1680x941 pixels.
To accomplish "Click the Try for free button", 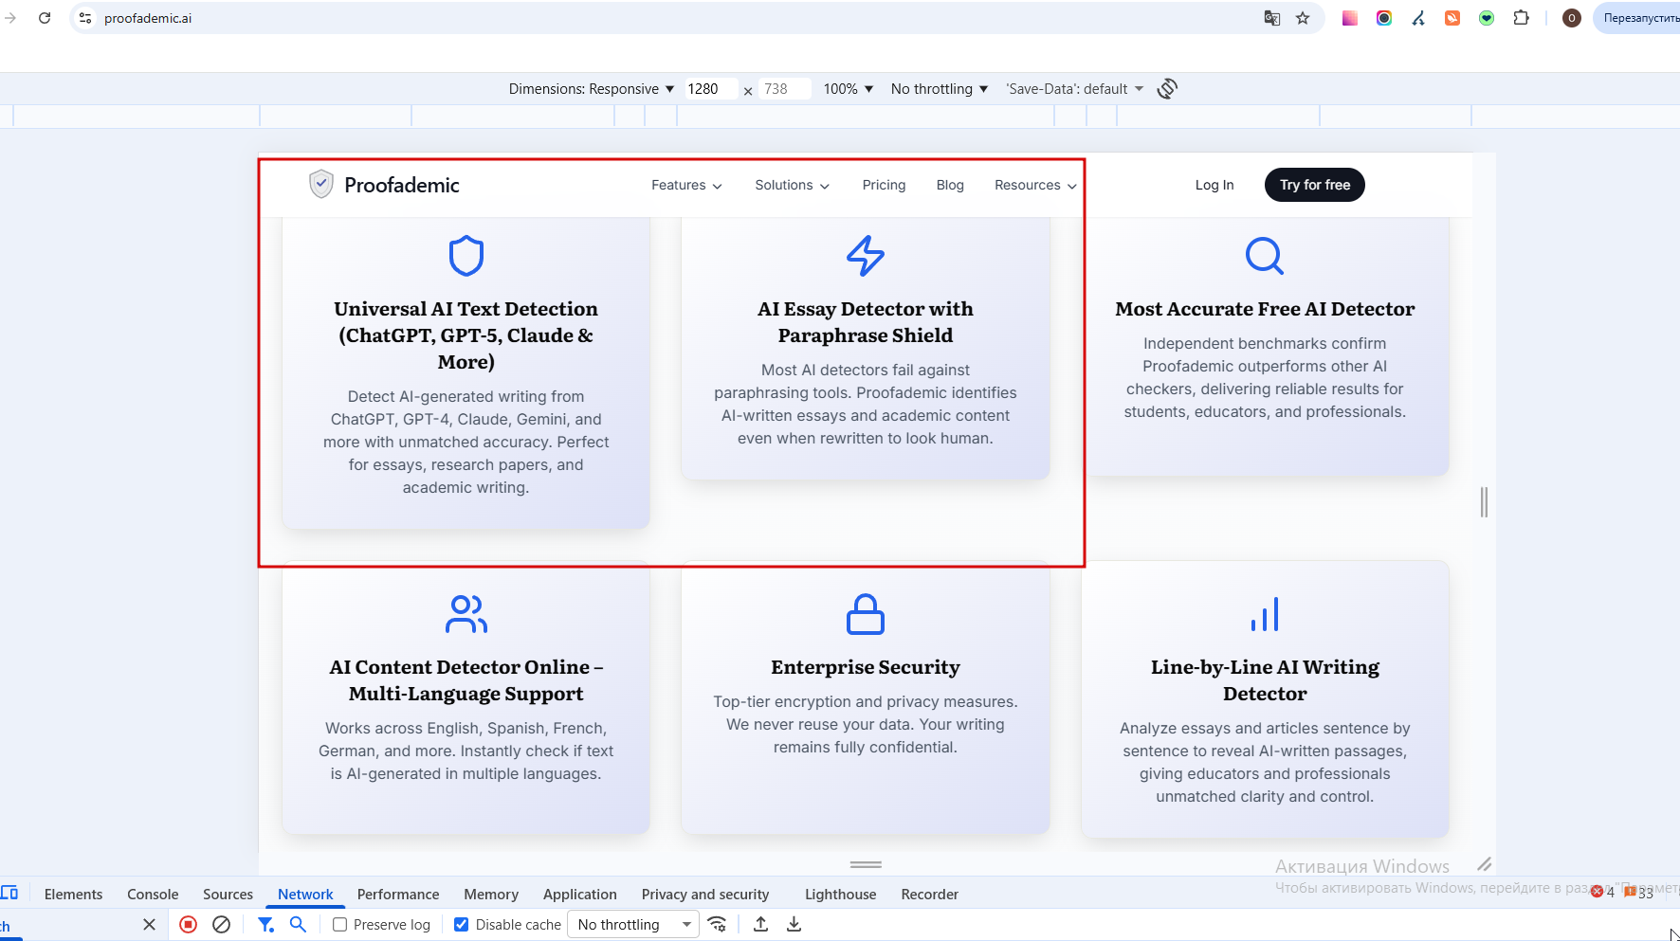I will [1315, 185].
